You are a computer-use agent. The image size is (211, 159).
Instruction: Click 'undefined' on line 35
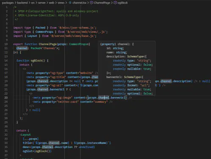pos(86,147)
